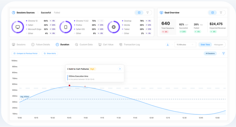
Task: Click the 640 Total Sessions card
Action: 168,27
